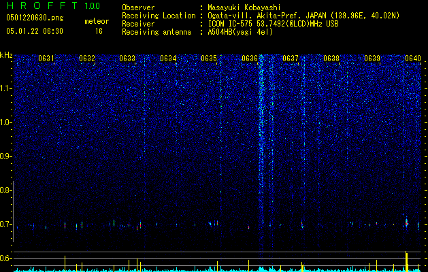
Task: Click the meteor count value 16
Action: 99,31
